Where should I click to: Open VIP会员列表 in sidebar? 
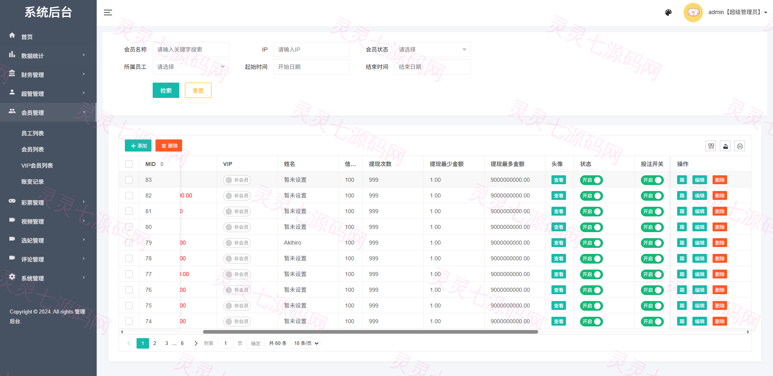click(37, 166)
